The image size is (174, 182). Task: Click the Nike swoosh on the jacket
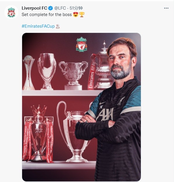(102, 103)
